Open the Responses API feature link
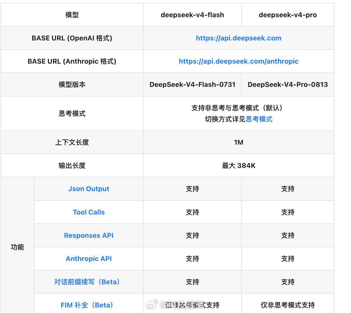This screenshot has height=313, width=351. [88, 235]
